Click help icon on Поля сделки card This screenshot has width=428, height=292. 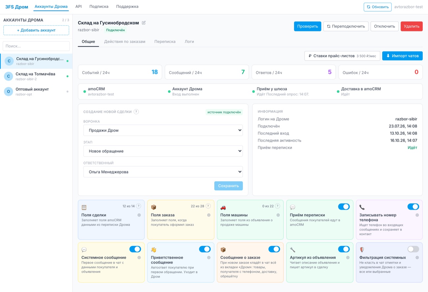[139, 206]
